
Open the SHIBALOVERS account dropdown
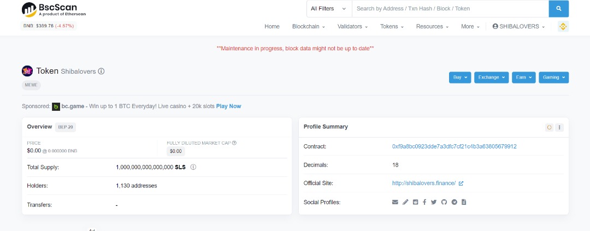[x=518, y=26]
